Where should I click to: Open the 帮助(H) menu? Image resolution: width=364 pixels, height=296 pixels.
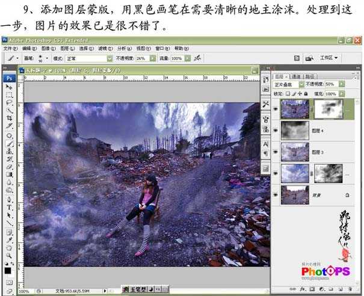pos(181,49)
